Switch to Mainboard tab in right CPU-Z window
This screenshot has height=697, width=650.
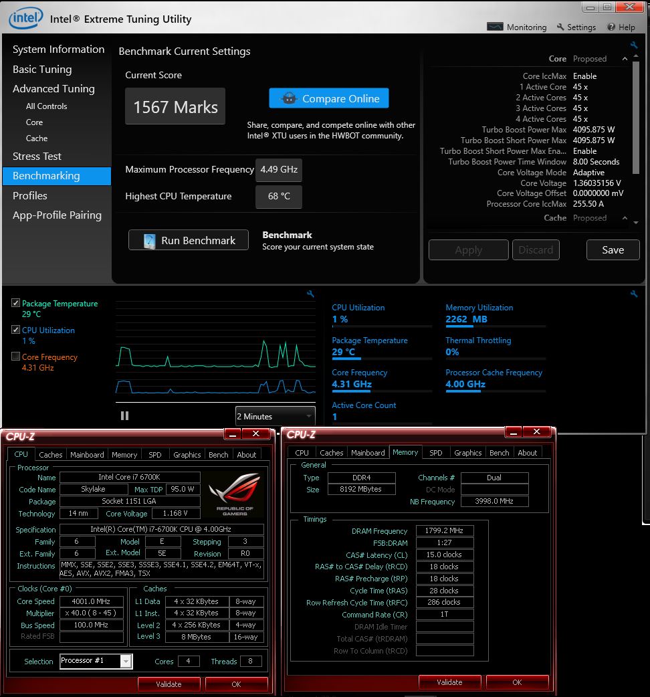(x=368, y=453)
